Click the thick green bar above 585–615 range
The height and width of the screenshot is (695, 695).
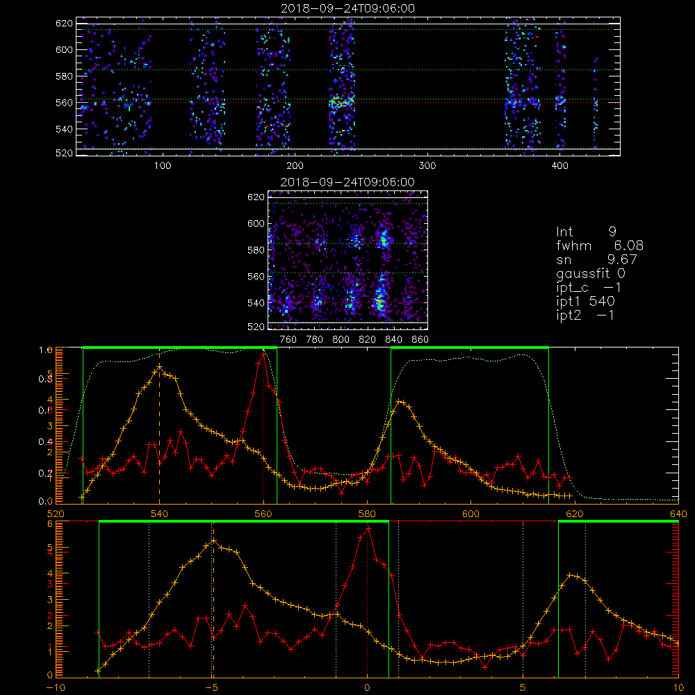(470, 348)
